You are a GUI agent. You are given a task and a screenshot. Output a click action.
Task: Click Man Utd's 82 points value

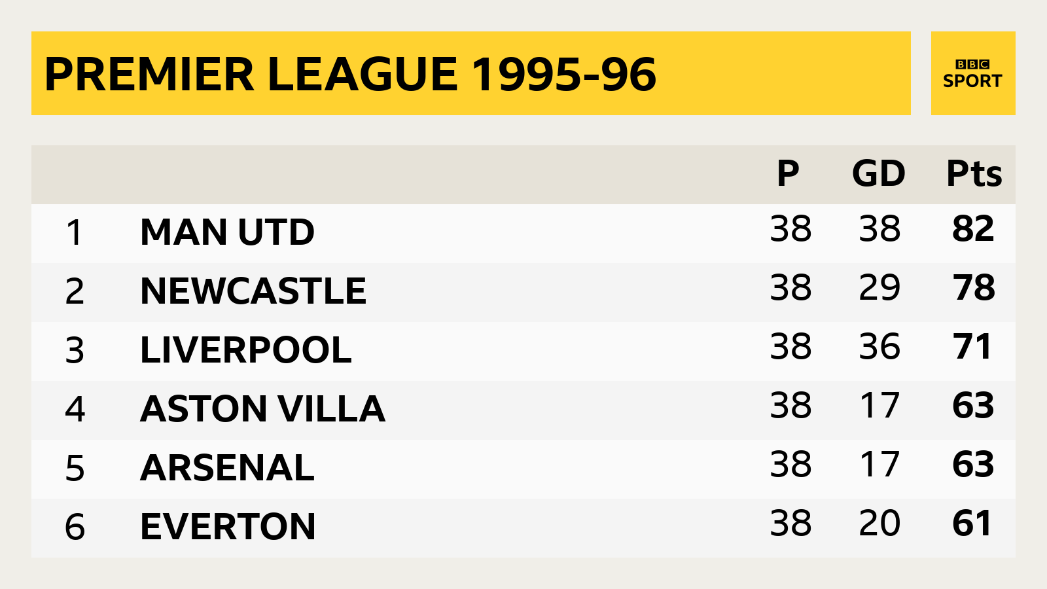(974, 228)
